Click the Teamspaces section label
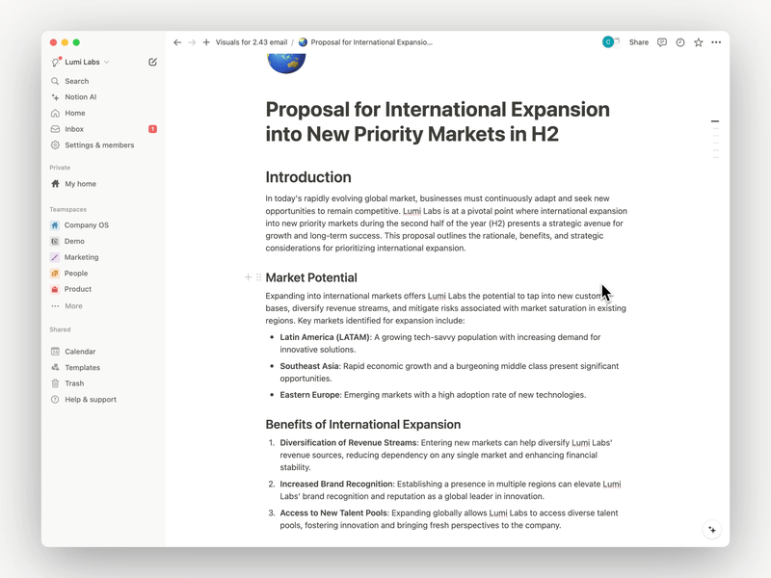The image size is (771, 578). click(67, 209)
